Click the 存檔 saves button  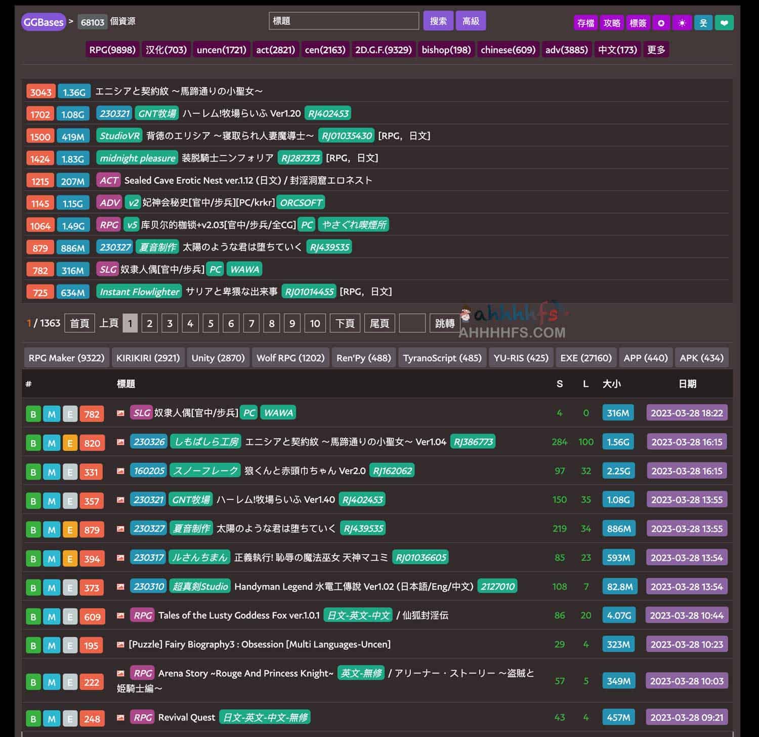pyautogui.click(x=585, y=23)
